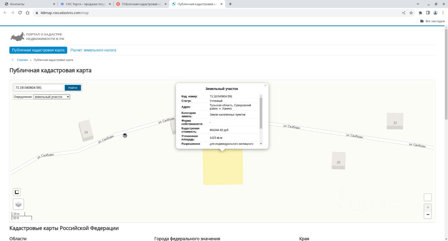This screenshot has height=241, width=448.
Task: Open the browser extensions puzzle icon
Action: (x=420, y=13)
